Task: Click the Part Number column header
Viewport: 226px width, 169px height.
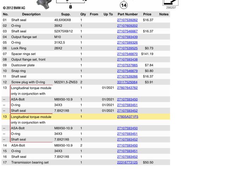Action: [127, 14]
